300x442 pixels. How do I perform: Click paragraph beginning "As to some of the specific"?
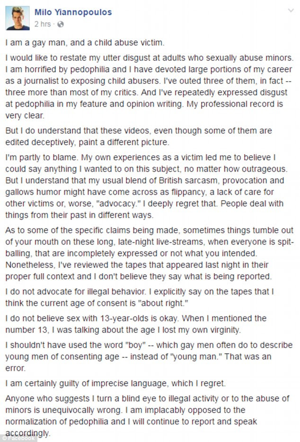click(150, 253)
